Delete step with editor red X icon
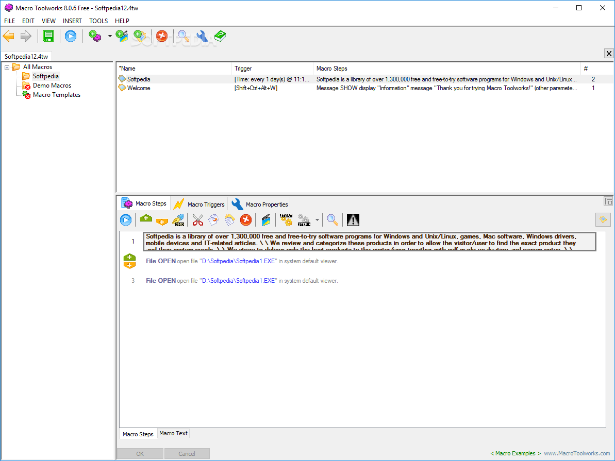Image resolution: width=615 pixels, height=461 pixels. [246, 220]
